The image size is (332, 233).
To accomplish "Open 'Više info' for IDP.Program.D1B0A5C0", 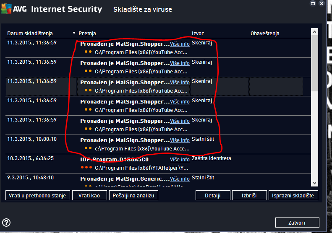I will tap(180, 159).
